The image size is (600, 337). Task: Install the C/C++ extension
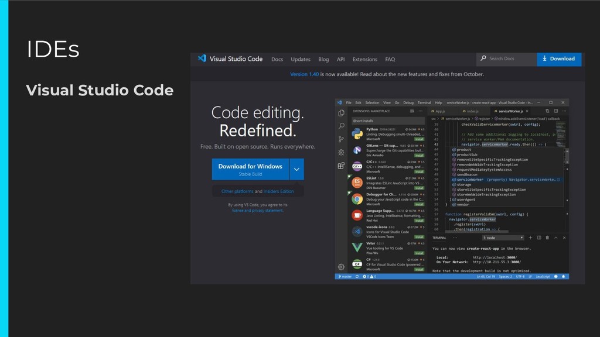(420, 171)
